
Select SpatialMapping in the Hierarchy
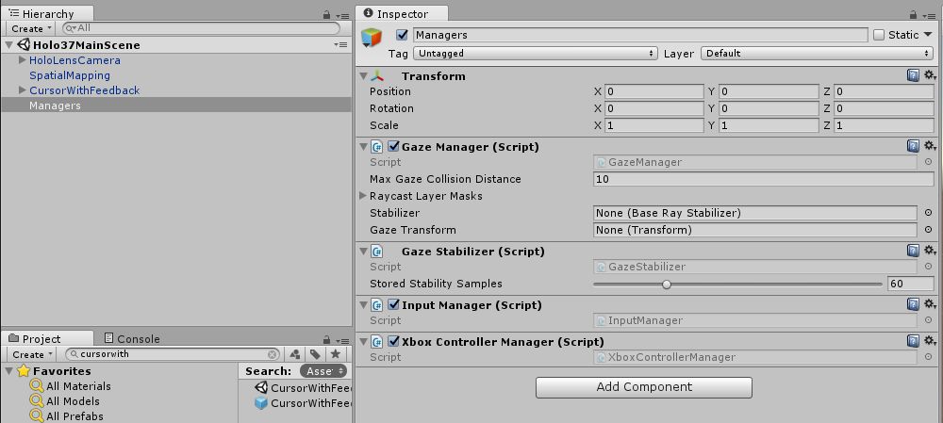tap(69, 75)
